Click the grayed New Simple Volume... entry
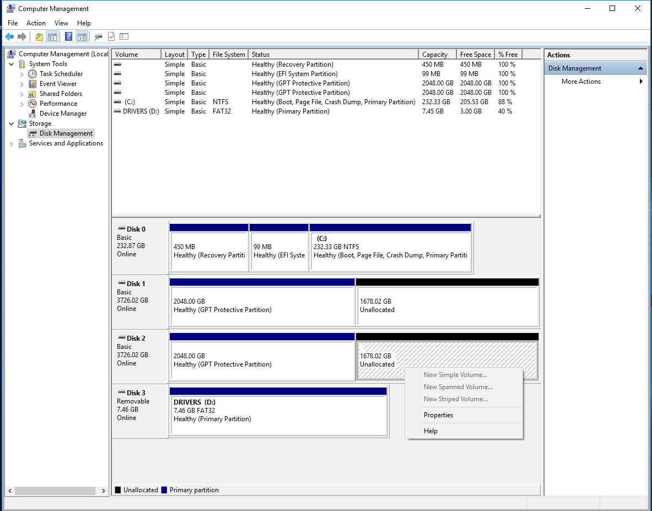 (464, 375)
